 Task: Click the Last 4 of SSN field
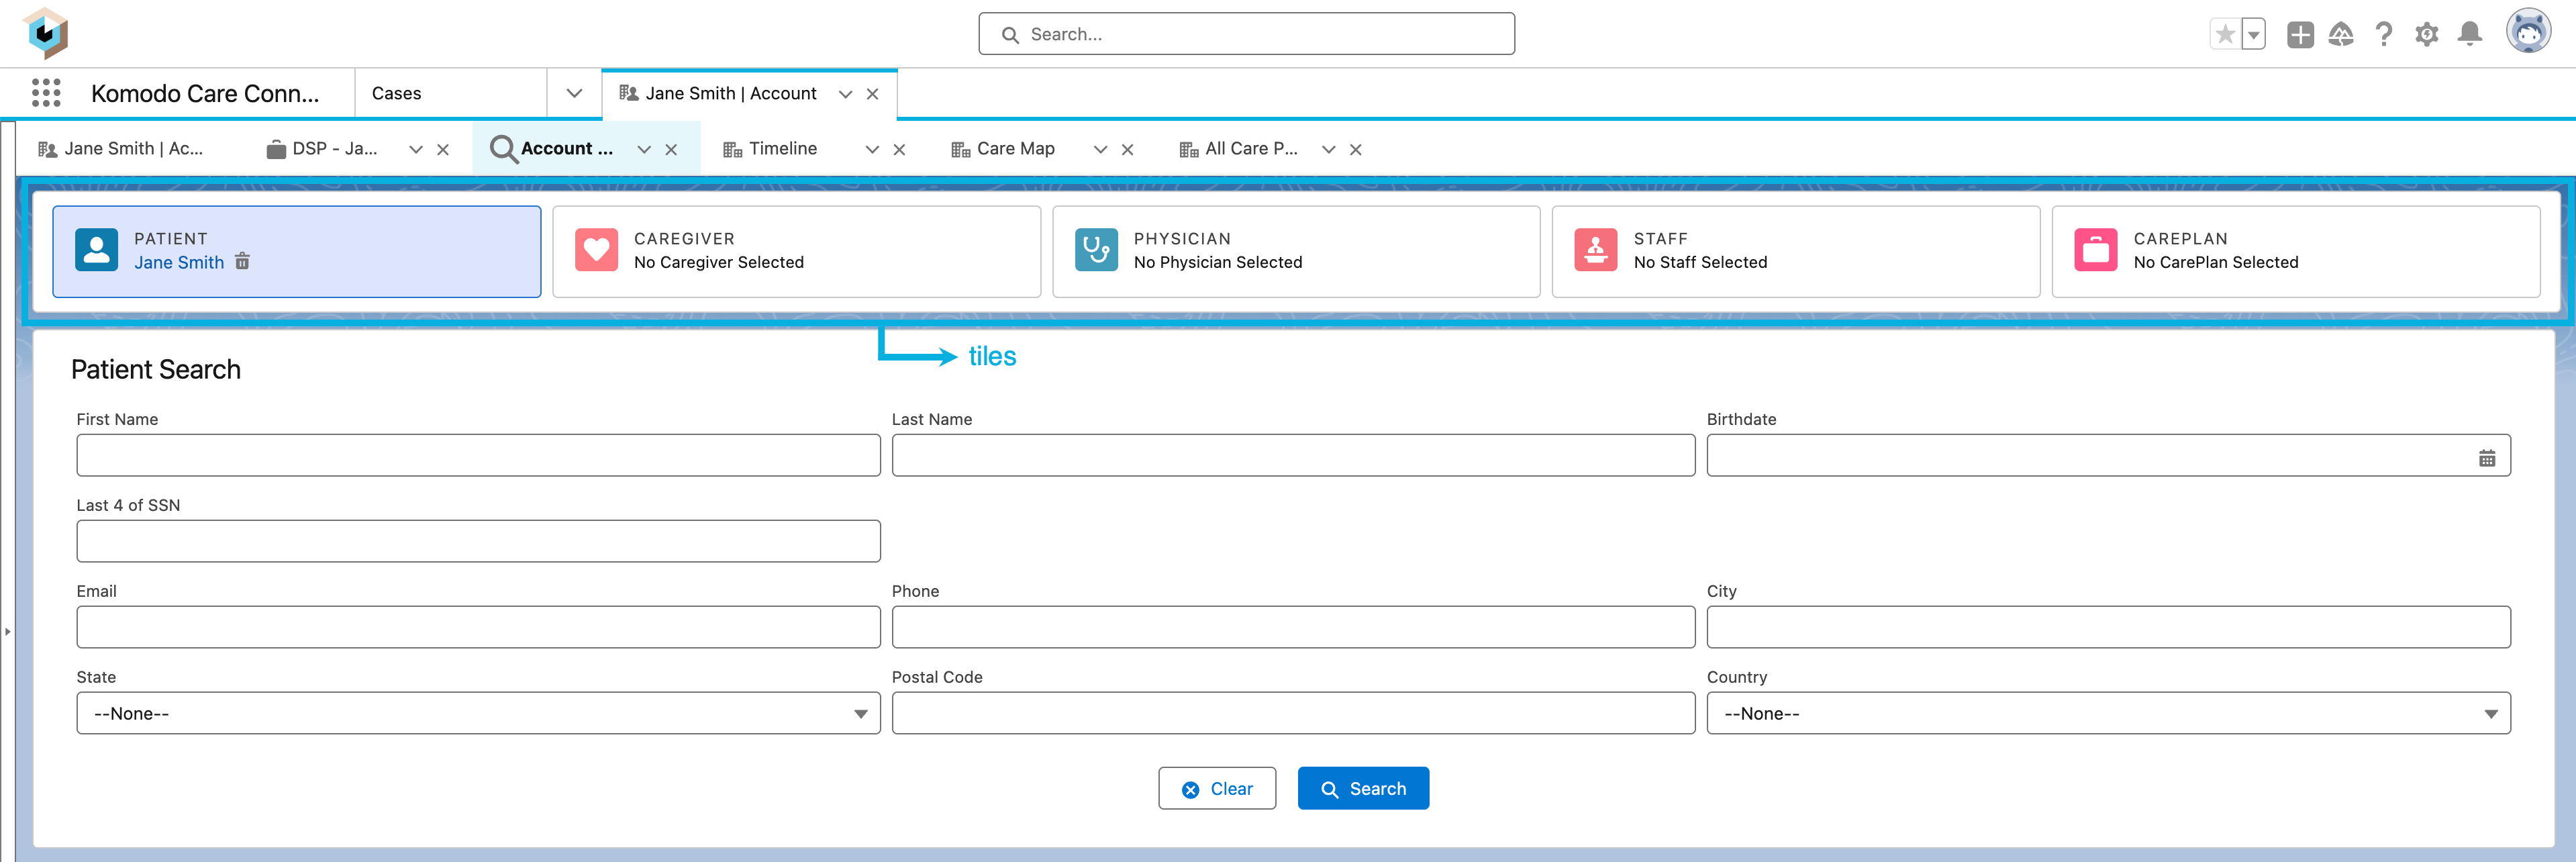tap(478, 541)
